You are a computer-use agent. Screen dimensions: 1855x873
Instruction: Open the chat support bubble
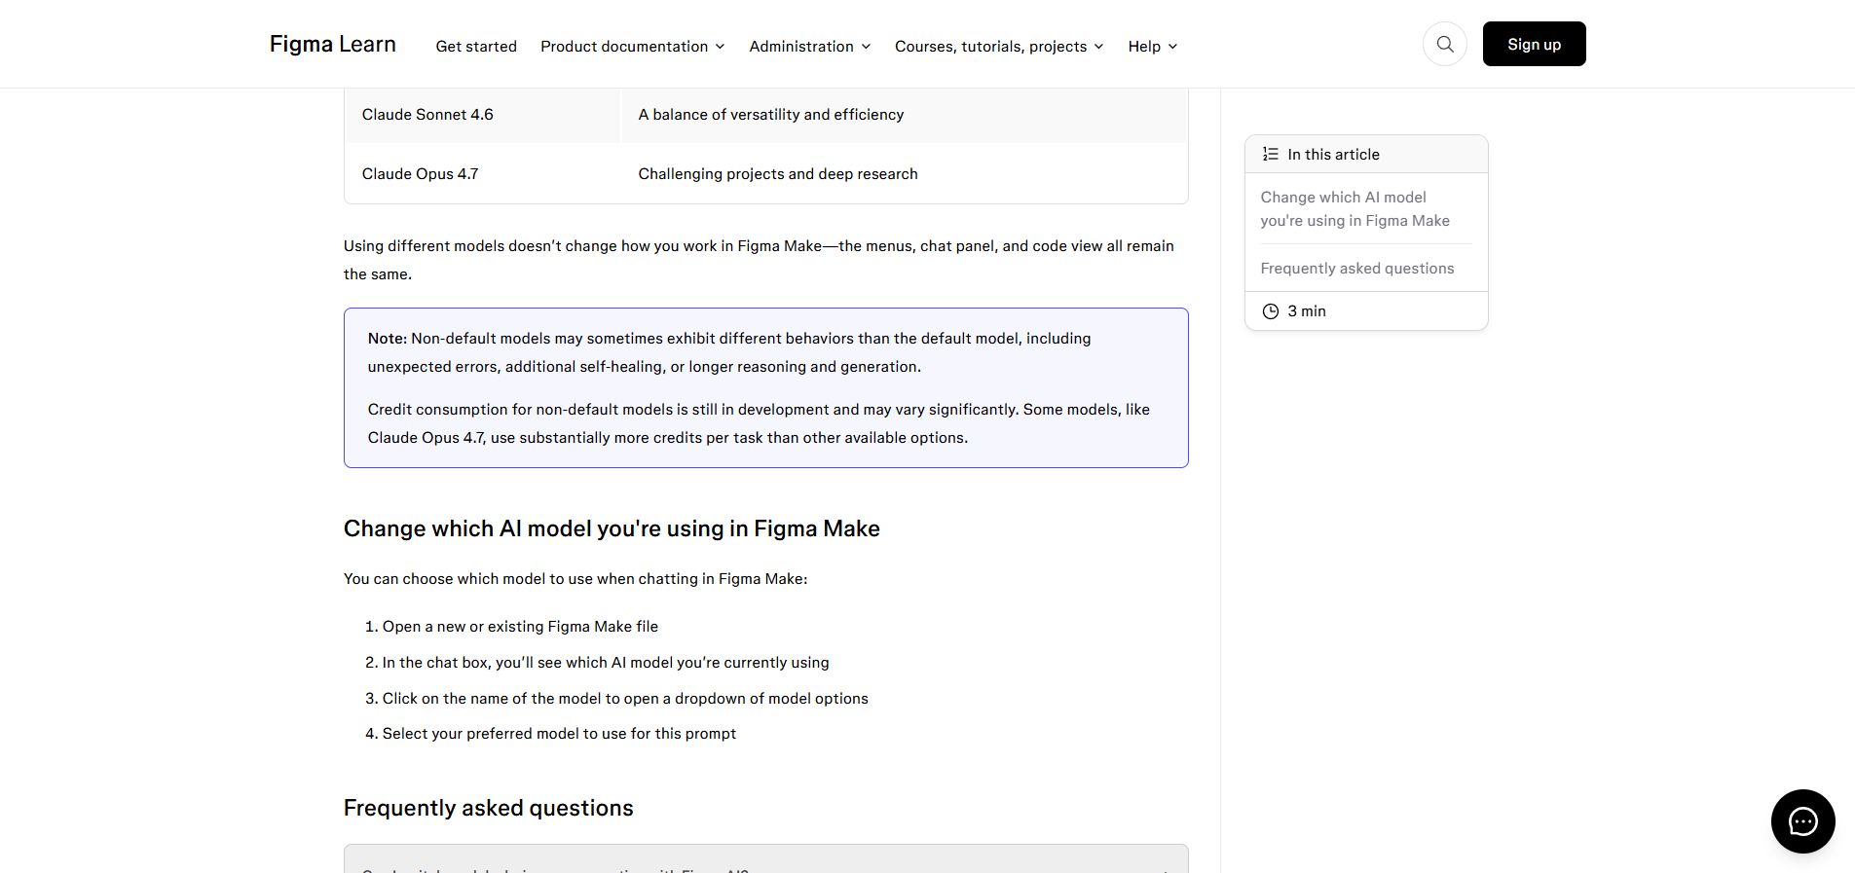[1802, 821]
